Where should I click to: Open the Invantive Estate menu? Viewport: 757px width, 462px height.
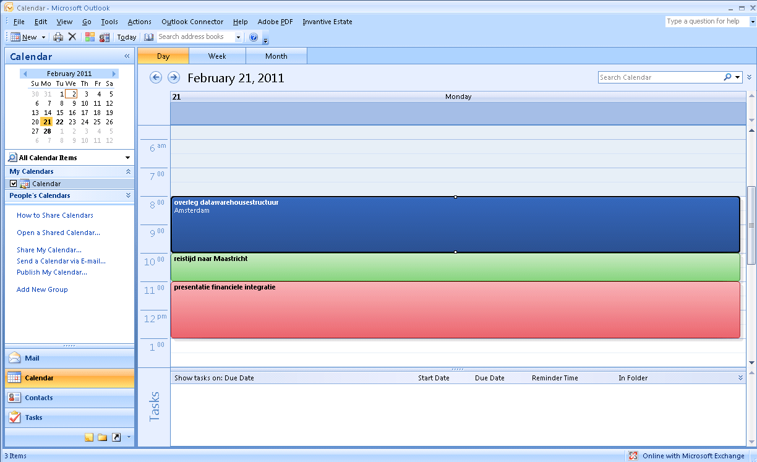pyautogui.click(x=327, y=22)
